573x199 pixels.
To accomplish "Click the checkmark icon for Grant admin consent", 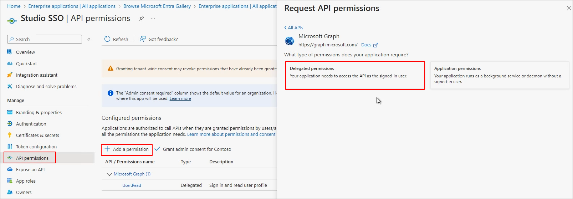I will (x=157, y=149).
